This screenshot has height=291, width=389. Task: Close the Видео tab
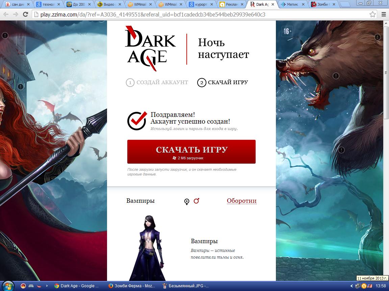120,4
